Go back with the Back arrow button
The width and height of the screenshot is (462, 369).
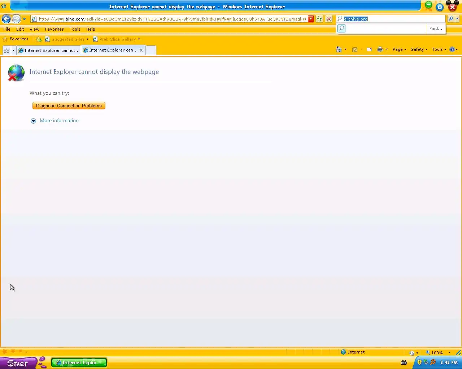tap(6, 19)
